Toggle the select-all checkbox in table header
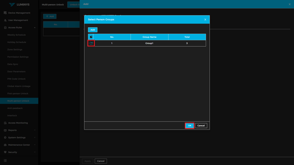Image resolution: width=294 pixels, height=165 pixels. [91, 37]
